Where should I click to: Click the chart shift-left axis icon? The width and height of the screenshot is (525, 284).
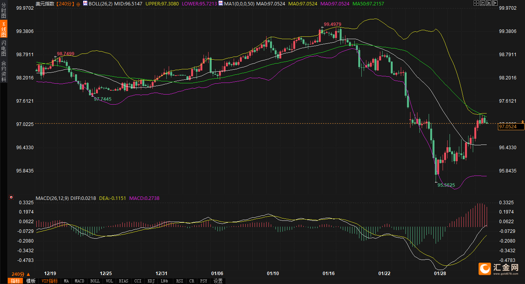pos(482,3)
